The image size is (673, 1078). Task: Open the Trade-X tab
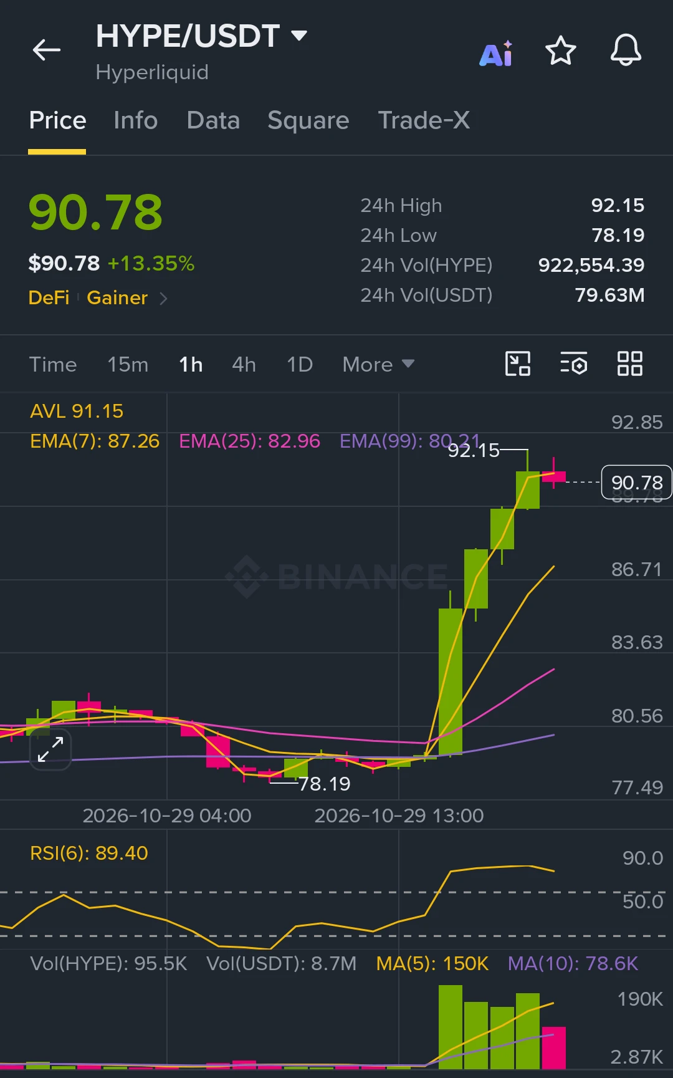coord(424,120)
